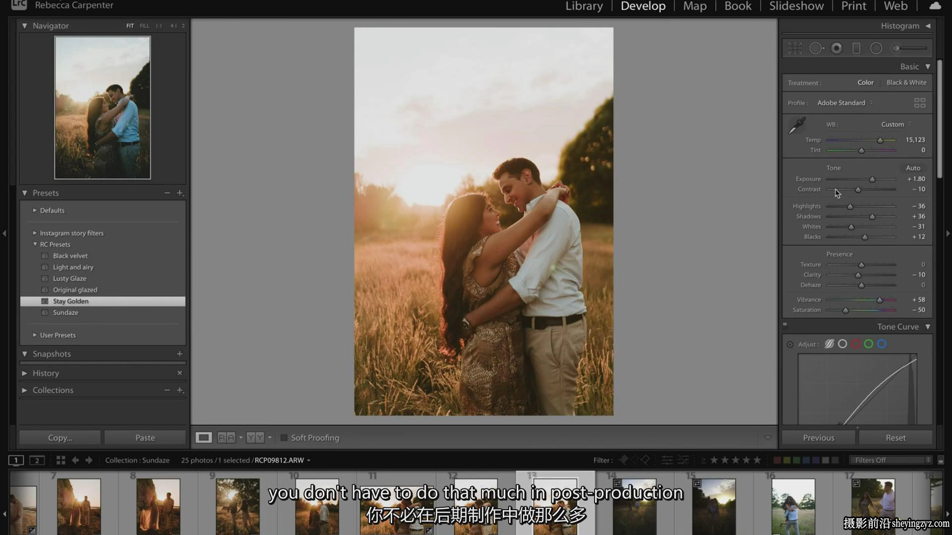Expand the Defaults preset group

35,210
